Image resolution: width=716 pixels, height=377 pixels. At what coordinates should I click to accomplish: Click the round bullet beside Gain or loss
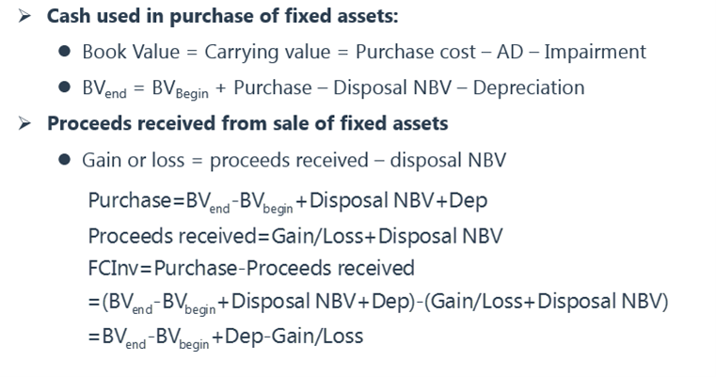click(64, 159)
